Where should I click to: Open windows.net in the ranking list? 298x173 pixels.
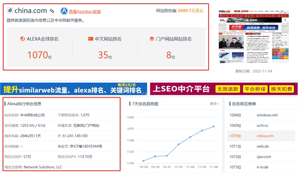click(x=267, y=115)
